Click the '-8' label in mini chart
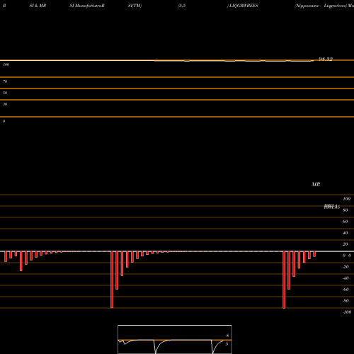Screen dimensions: 354x354 coord(227,336)
